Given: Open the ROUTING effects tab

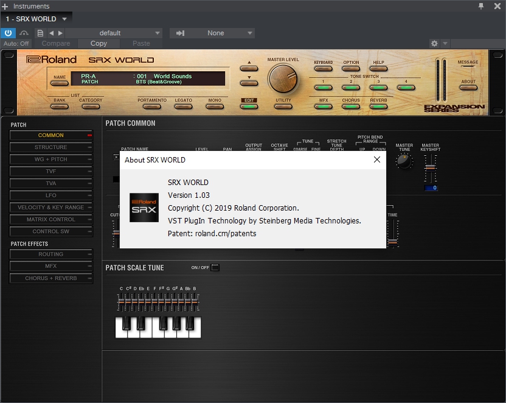Looking at the screenshot, I should click(51, 254).
